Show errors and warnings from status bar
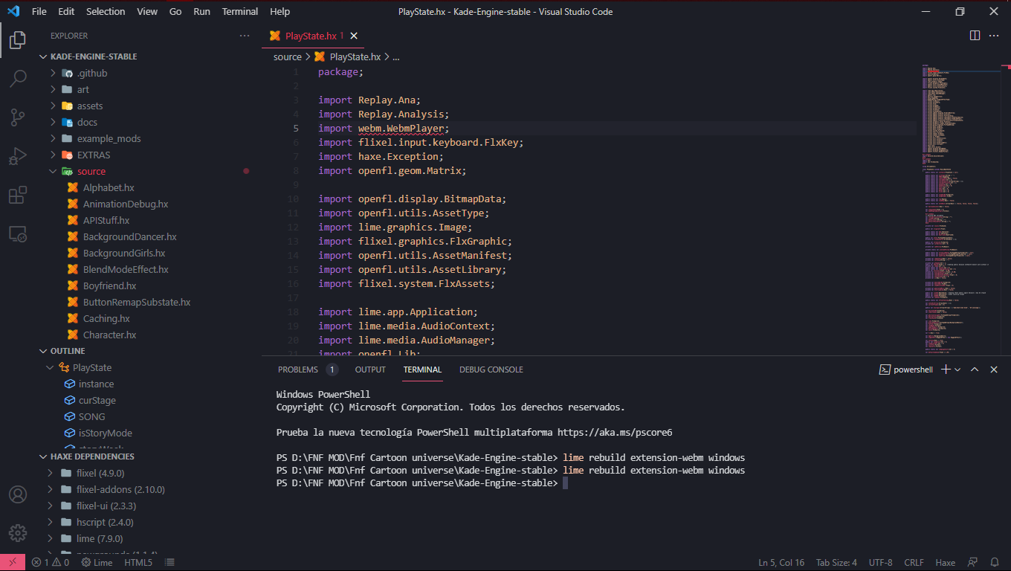Screen dimensions: 1011x571 [51, 563]
